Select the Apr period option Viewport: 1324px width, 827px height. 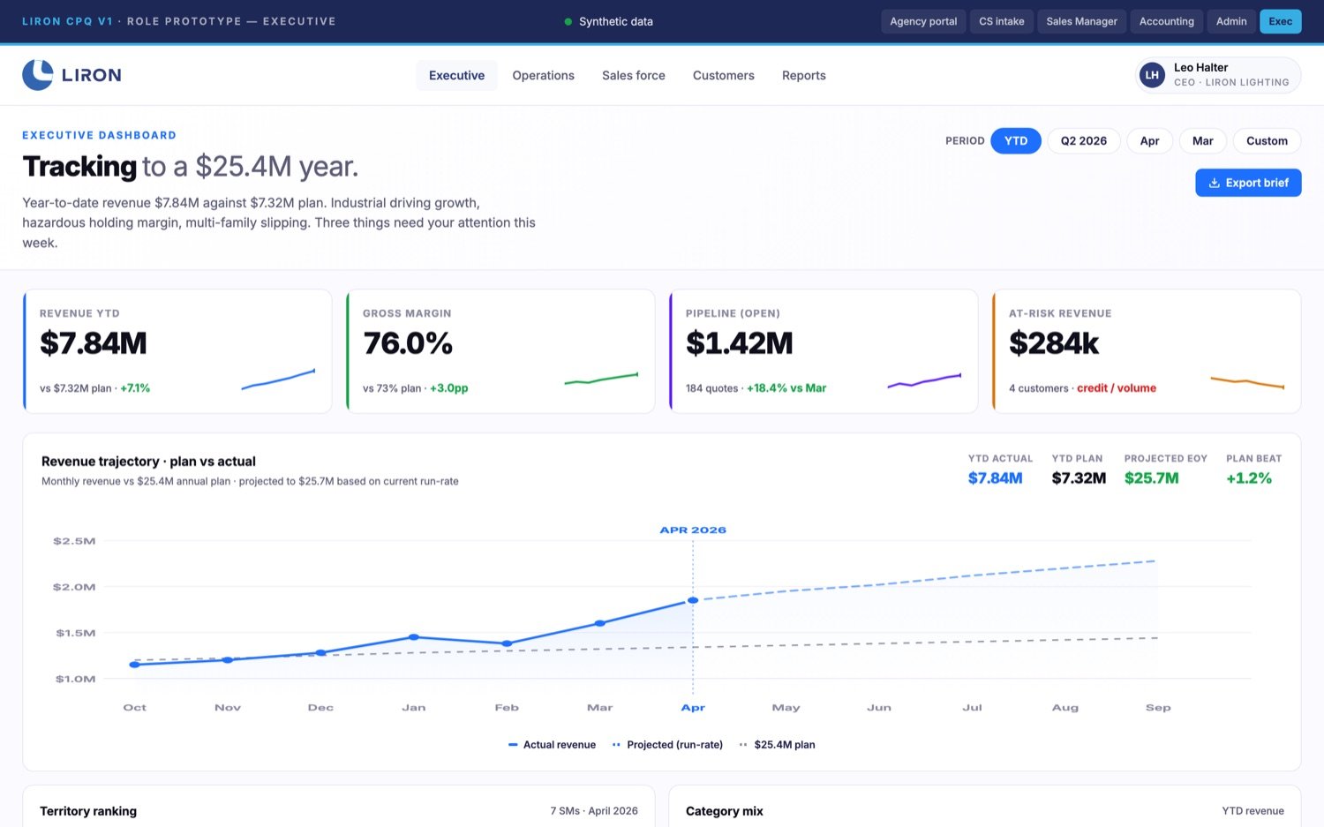(x=1149, y=141)
